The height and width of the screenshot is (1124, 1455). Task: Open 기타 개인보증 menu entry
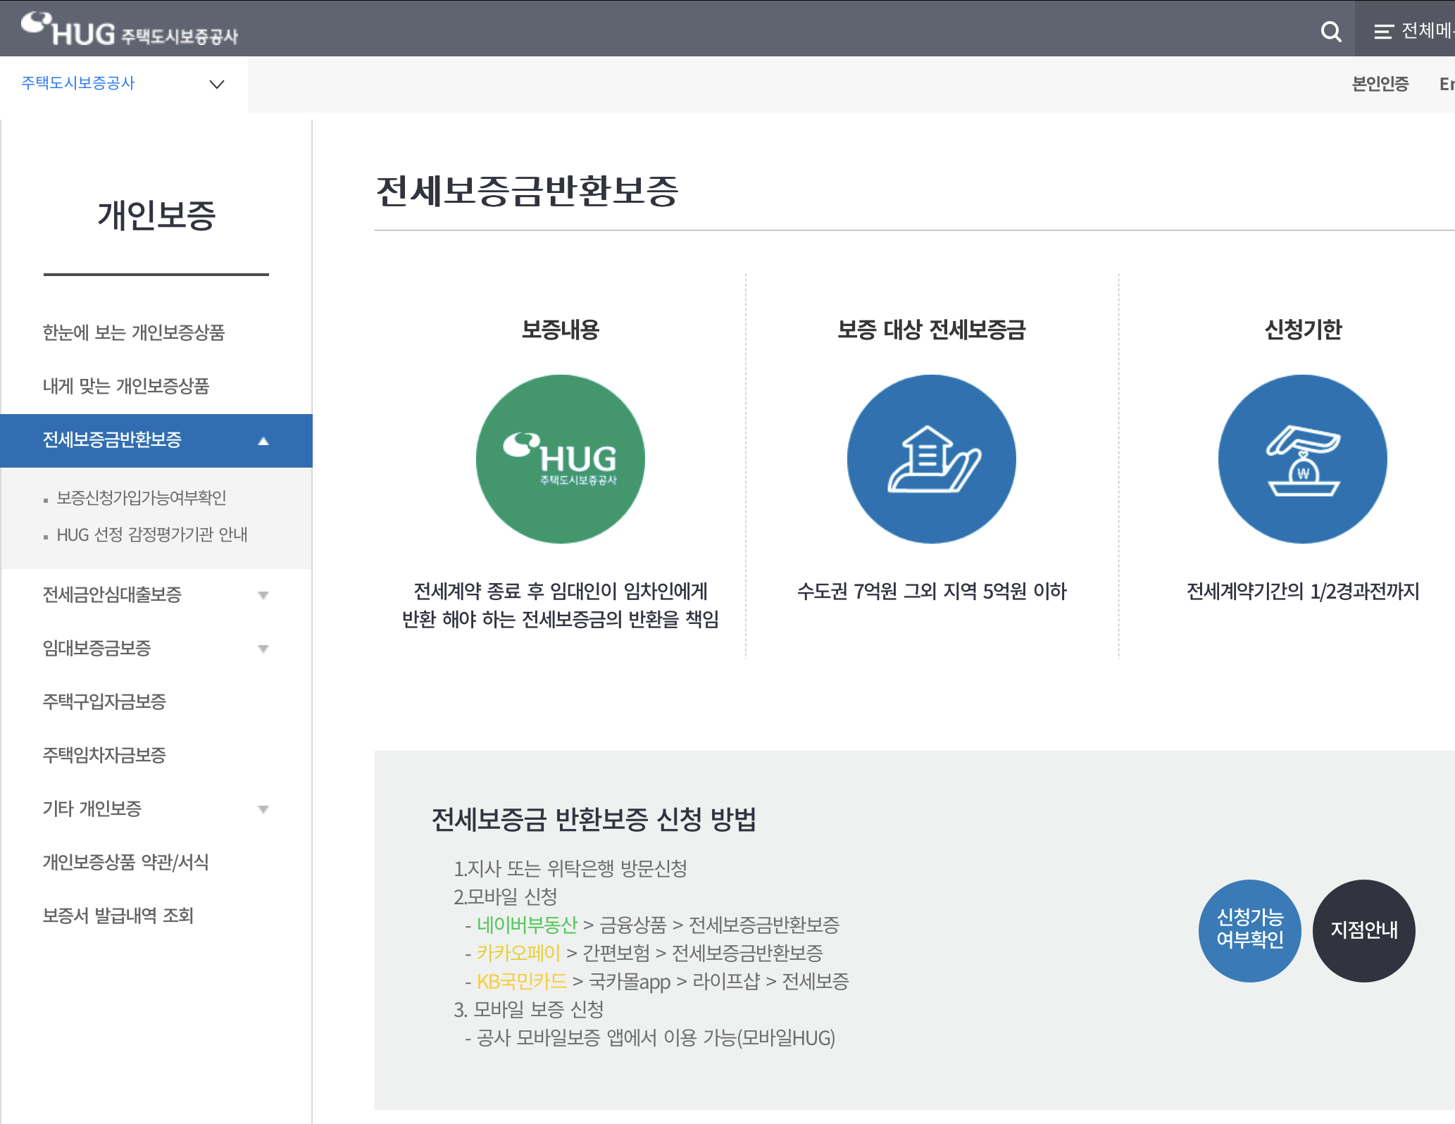pos(92,809)
